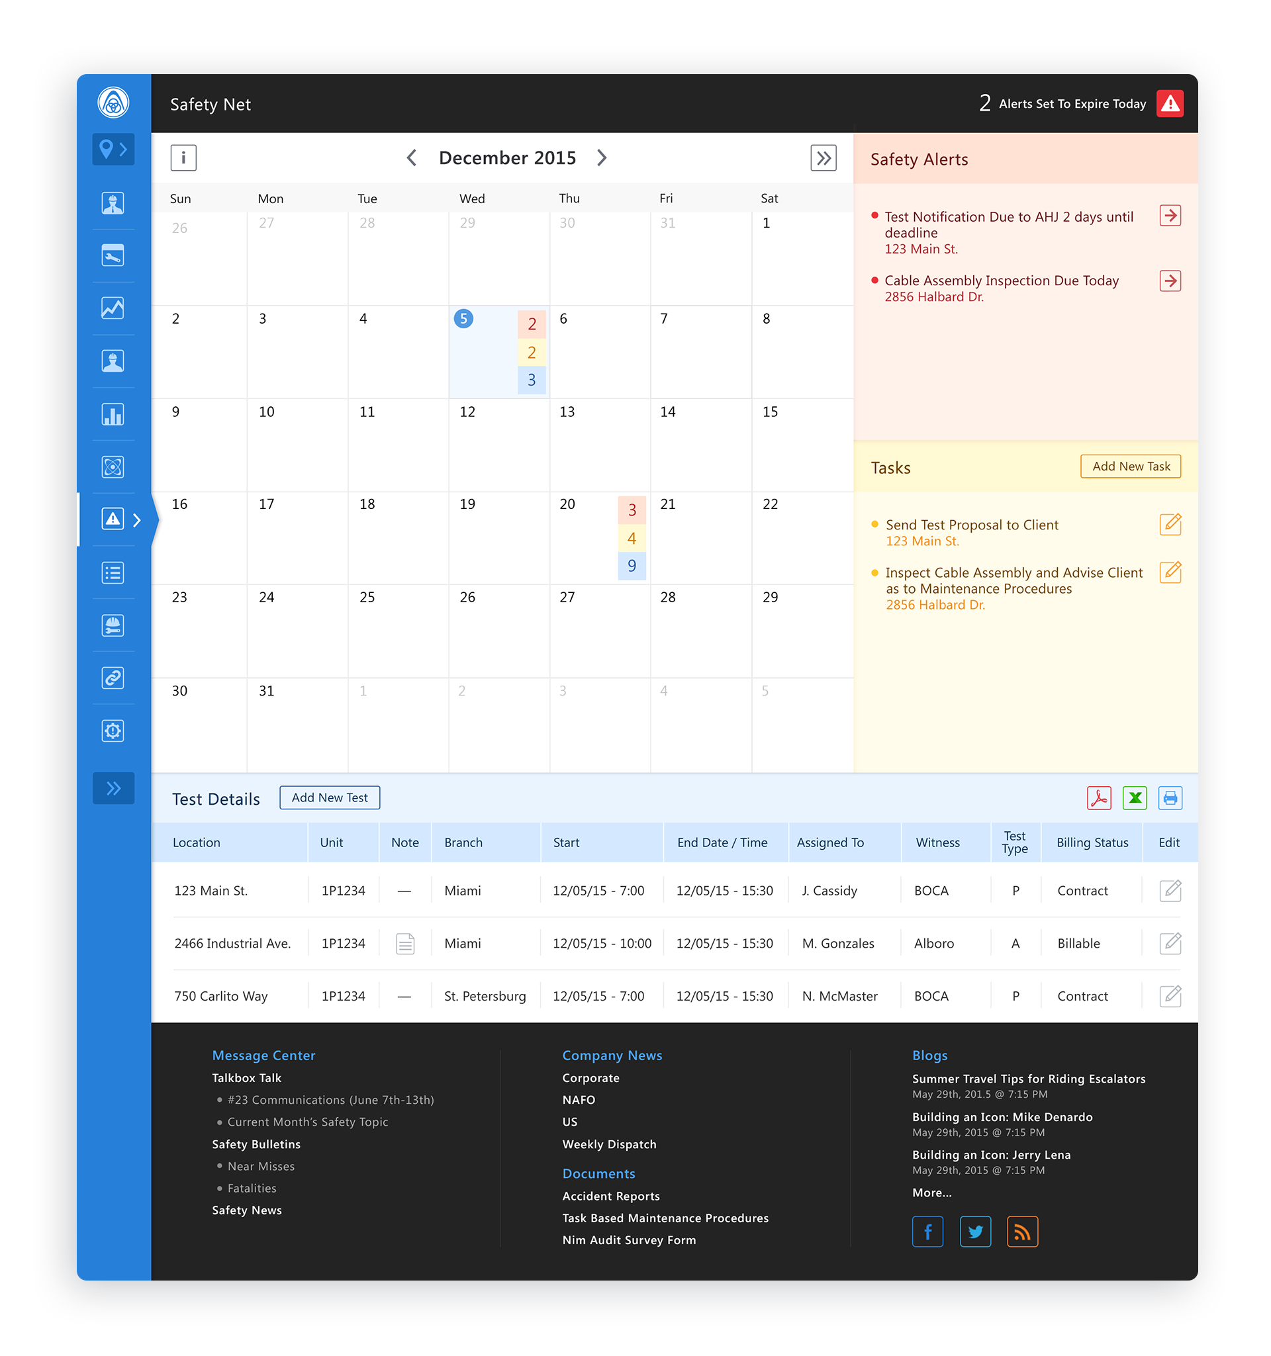Edit the 123 Main St. test row
Image resolution: width=1271 pixels, height=1356 pixels.
point(1170,890)
